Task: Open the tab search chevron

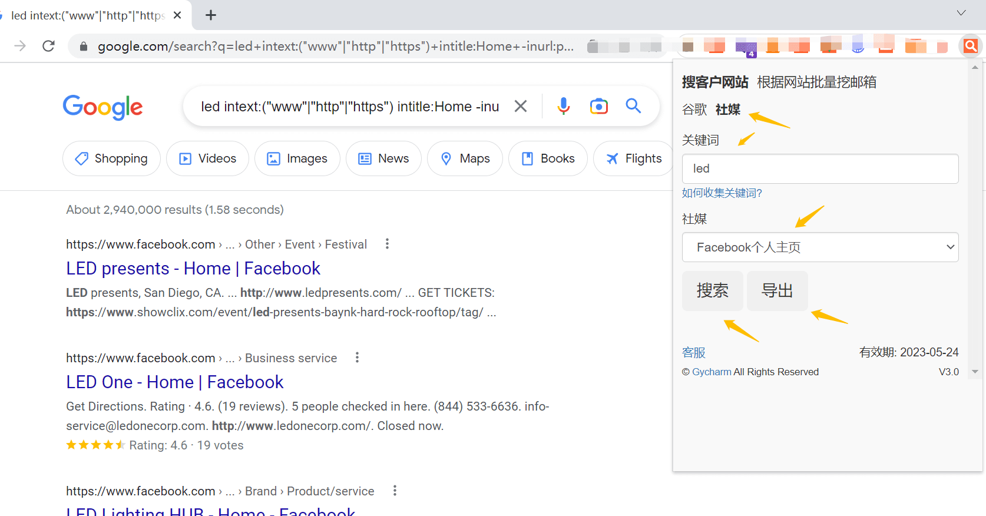Action: point(961,13)
